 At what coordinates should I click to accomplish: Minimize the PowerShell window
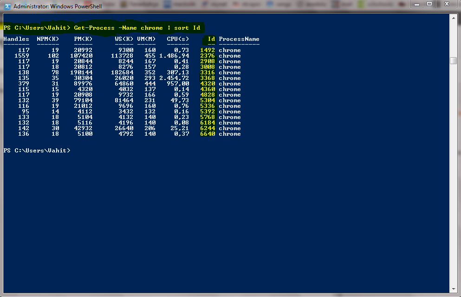(x=416, y=4)
